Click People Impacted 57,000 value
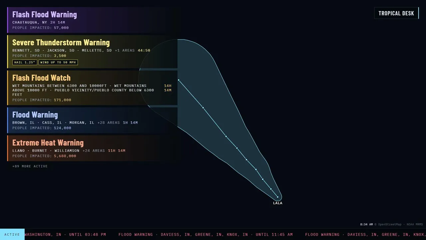 point(61,28)
